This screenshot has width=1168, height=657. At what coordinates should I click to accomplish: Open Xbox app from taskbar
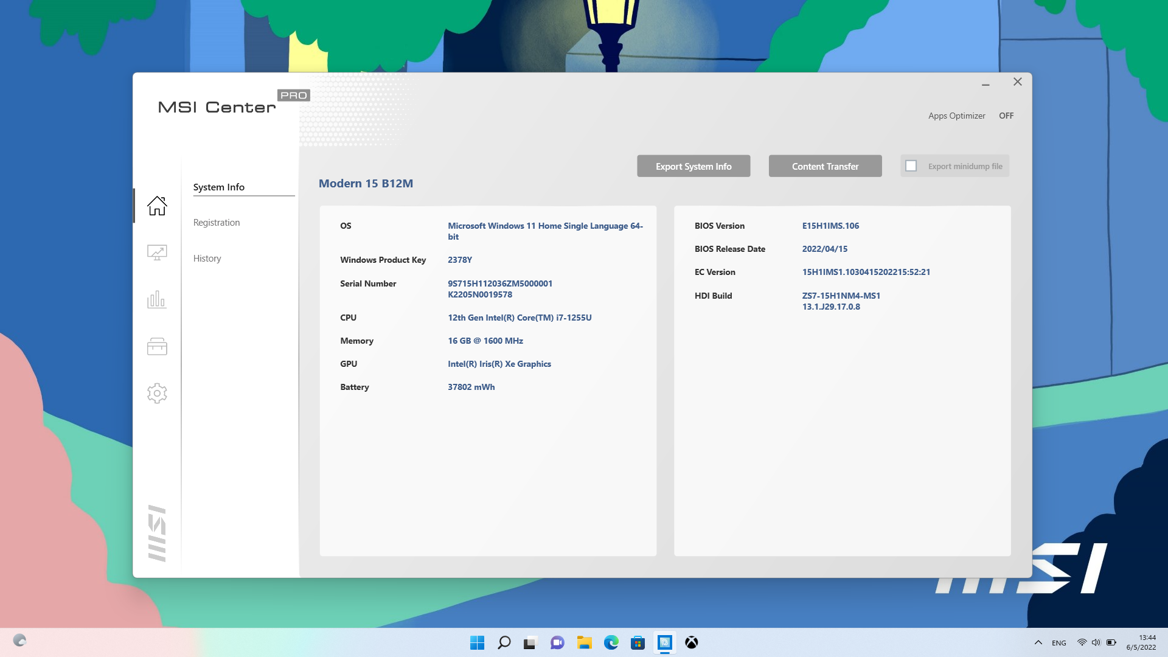click(x=691, y=642)
